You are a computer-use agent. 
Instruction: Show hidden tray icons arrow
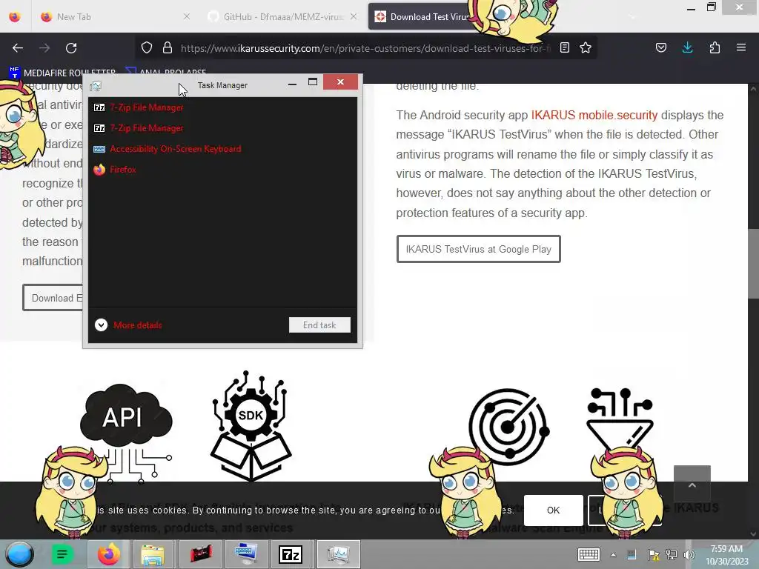613,555
